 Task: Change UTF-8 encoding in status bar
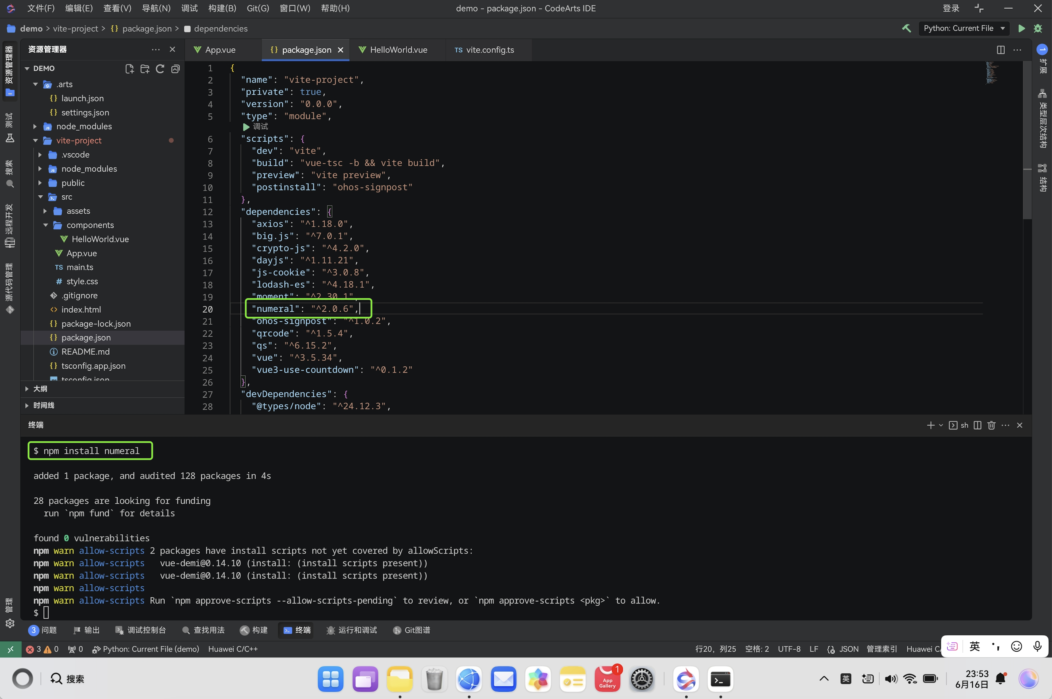coord(789,649)
